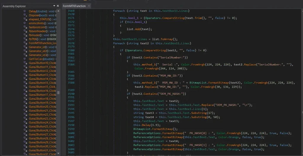Select Guna2Button19_Click in the tree
Viewport: 303px width, 156px height.
coord(42,102)
